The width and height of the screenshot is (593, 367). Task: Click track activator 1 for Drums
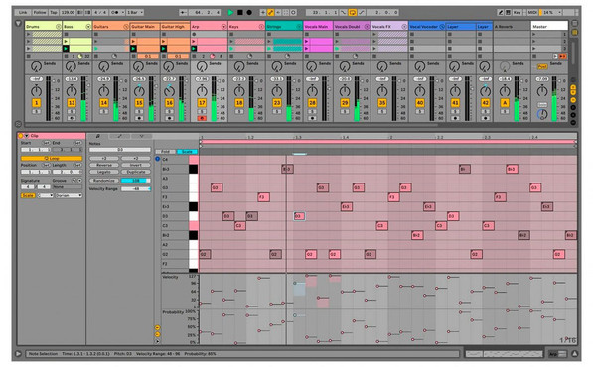(x=37, y=103)
